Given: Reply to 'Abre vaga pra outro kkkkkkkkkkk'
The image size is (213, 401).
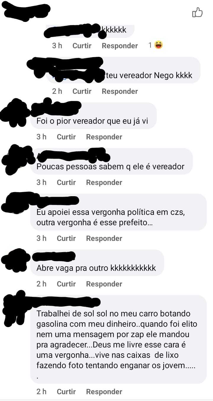Looking at the screenshot, I should click(104, 284).
